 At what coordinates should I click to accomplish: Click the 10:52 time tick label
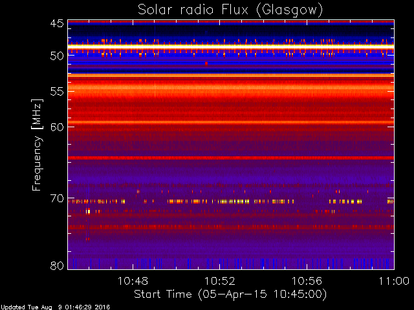220,281
